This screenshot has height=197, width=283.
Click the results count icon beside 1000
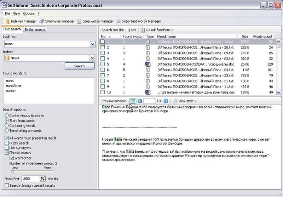click(42, 179)
